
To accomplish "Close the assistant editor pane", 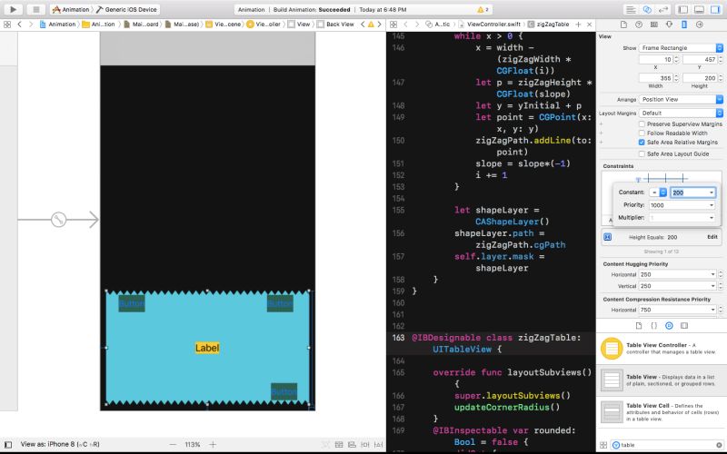I will (x=589, y=25).
